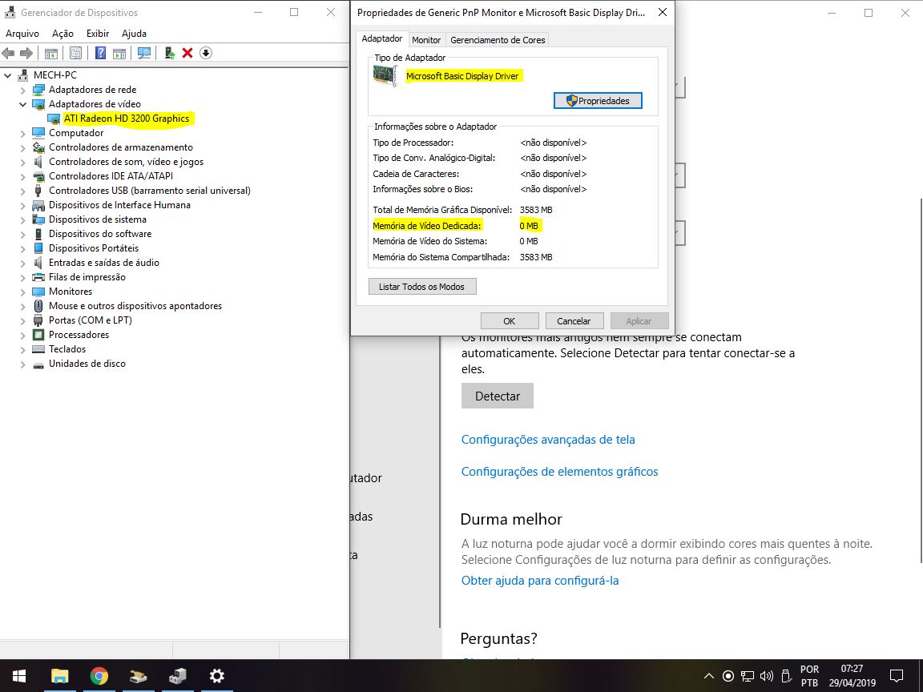Toggle the console tree pane toolbar icon
The image size is (923, 692).
coord(51,53)
